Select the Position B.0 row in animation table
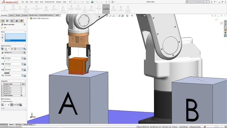The image size is (227, 128). pos(13,92)
